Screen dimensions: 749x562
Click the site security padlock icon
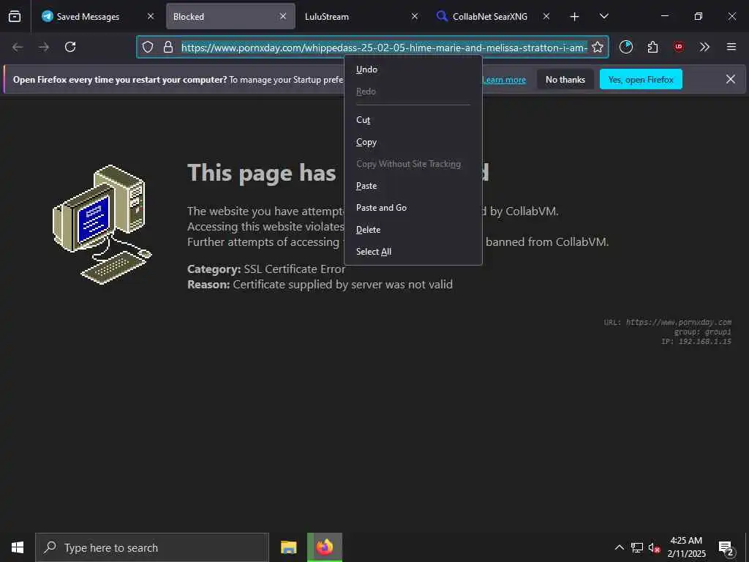tap(168, 47)
